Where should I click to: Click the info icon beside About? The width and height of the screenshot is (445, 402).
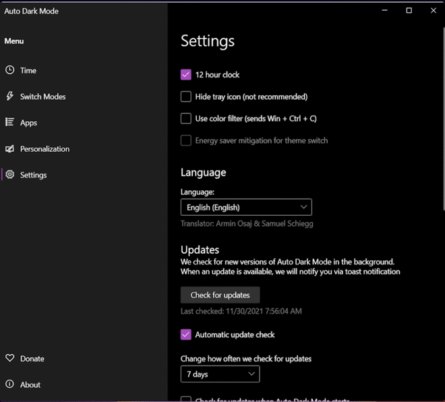tap(9, 384)
